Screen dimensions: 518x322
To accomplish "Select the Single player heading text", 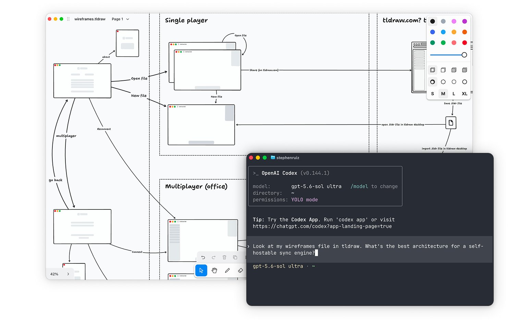I will [x=186, y=21].
